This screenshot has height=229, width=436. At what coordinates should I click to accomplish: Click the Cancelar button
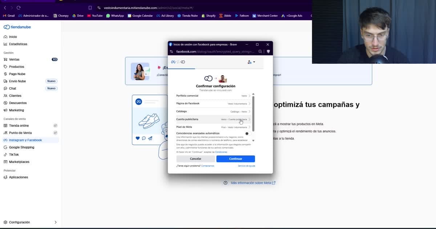coord(195,159)
